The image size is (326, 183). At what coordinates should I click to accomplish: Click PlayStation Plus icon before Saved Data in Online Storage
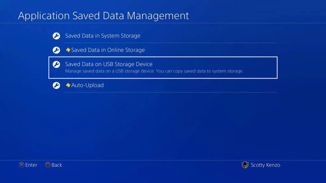(68, 50)
